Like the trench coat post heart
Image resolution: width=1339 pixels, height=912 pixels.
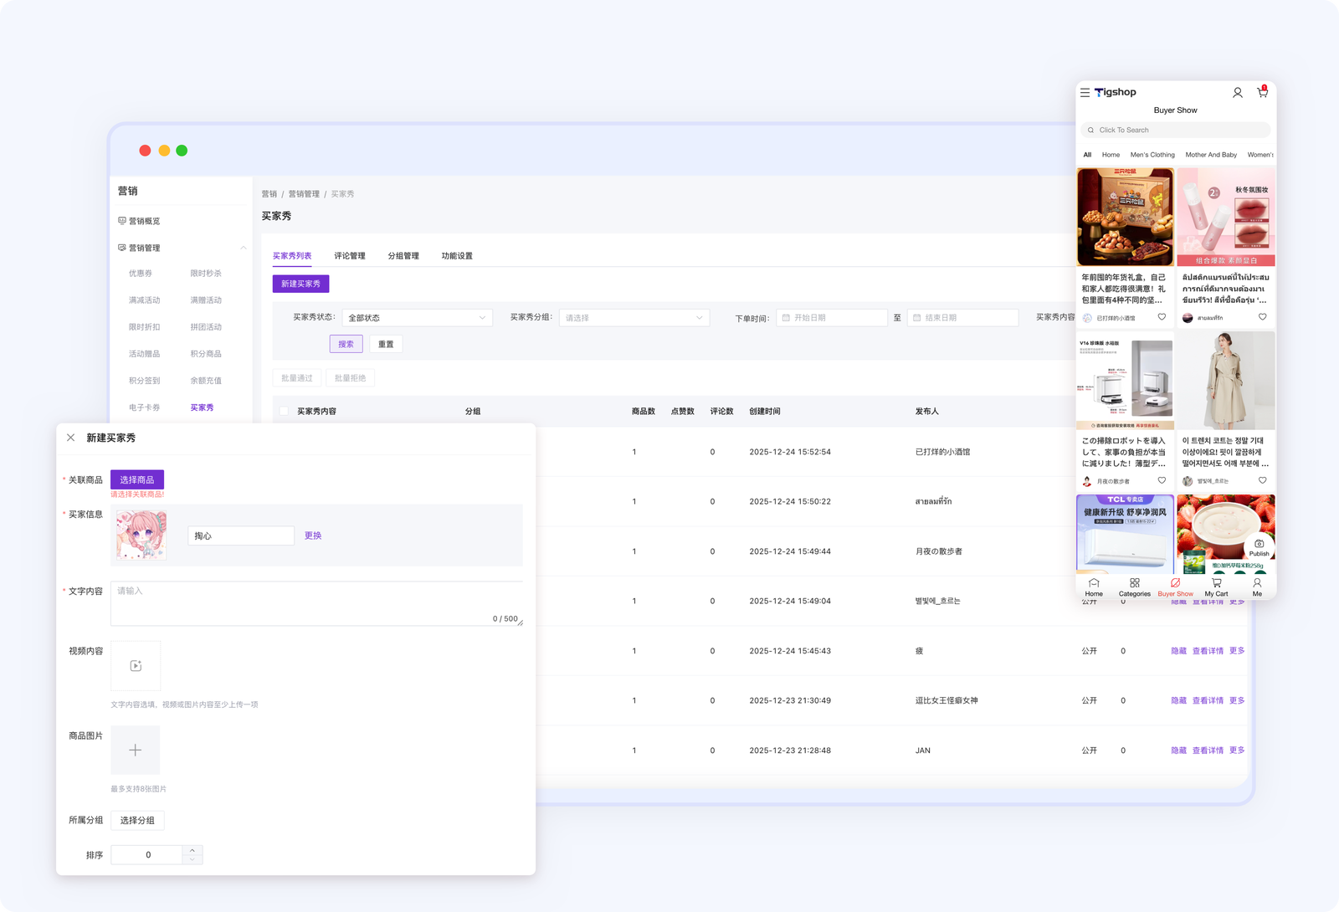pos(1262,480)
